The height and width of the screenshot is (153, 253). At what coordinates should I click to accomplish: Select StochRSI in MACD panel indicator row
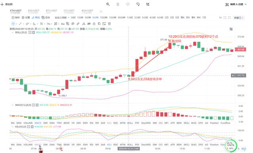pos(146,123)
